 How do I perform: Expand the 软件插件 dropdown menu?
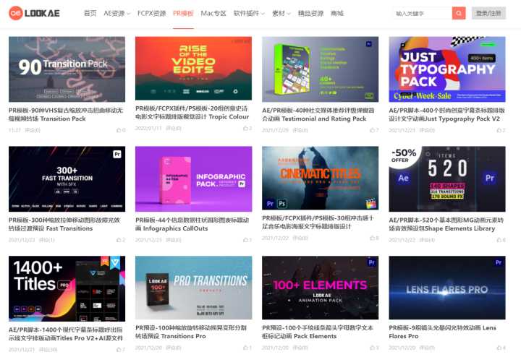[249, 13]
